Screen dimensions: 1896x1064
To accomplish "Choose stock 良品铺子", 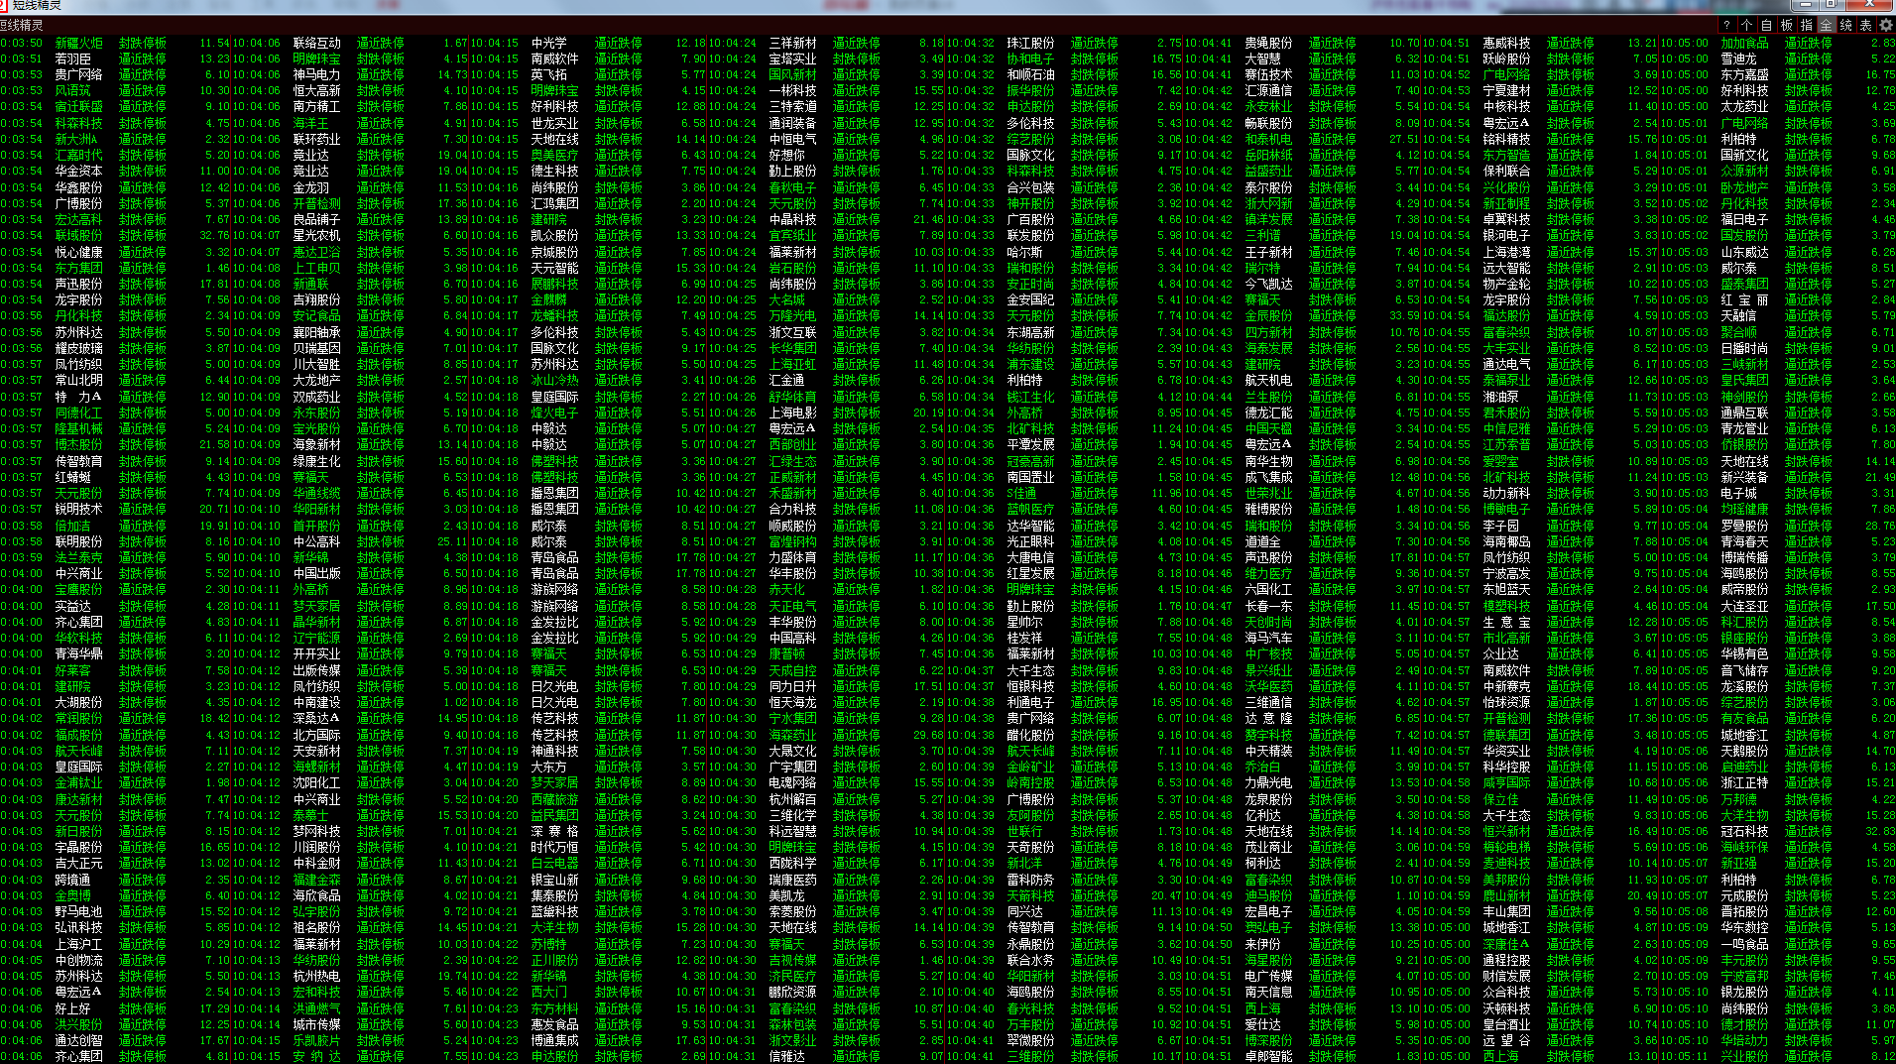I will coord(316,219).
